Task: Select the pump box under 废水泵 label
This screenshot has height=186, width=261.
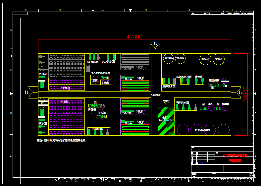Action: click(x=199, y=81)
